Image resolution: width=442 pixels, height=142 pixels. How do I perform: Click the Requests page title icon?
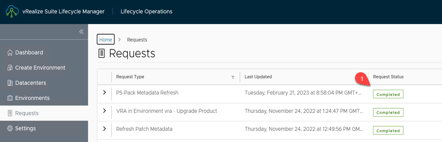[101, 53]
